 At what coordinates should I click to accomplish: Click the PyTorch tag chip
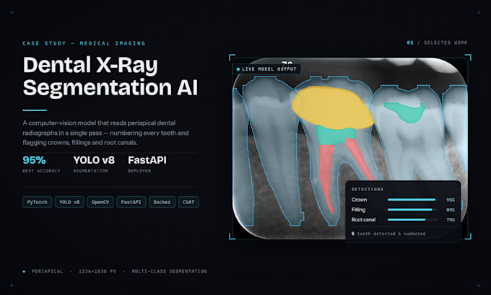click(x=37, y=202)
